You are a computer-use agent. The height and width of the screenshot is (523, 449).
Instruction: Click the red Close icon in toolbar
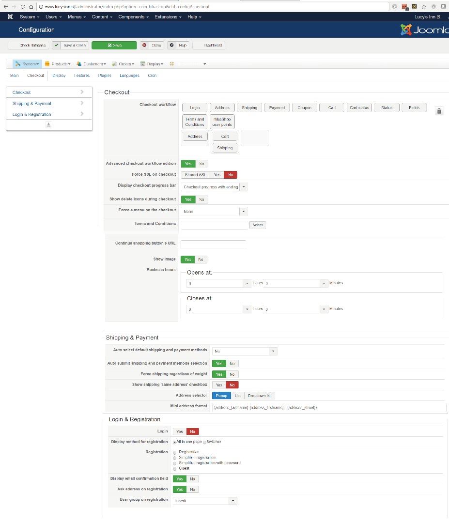(144, 45)
